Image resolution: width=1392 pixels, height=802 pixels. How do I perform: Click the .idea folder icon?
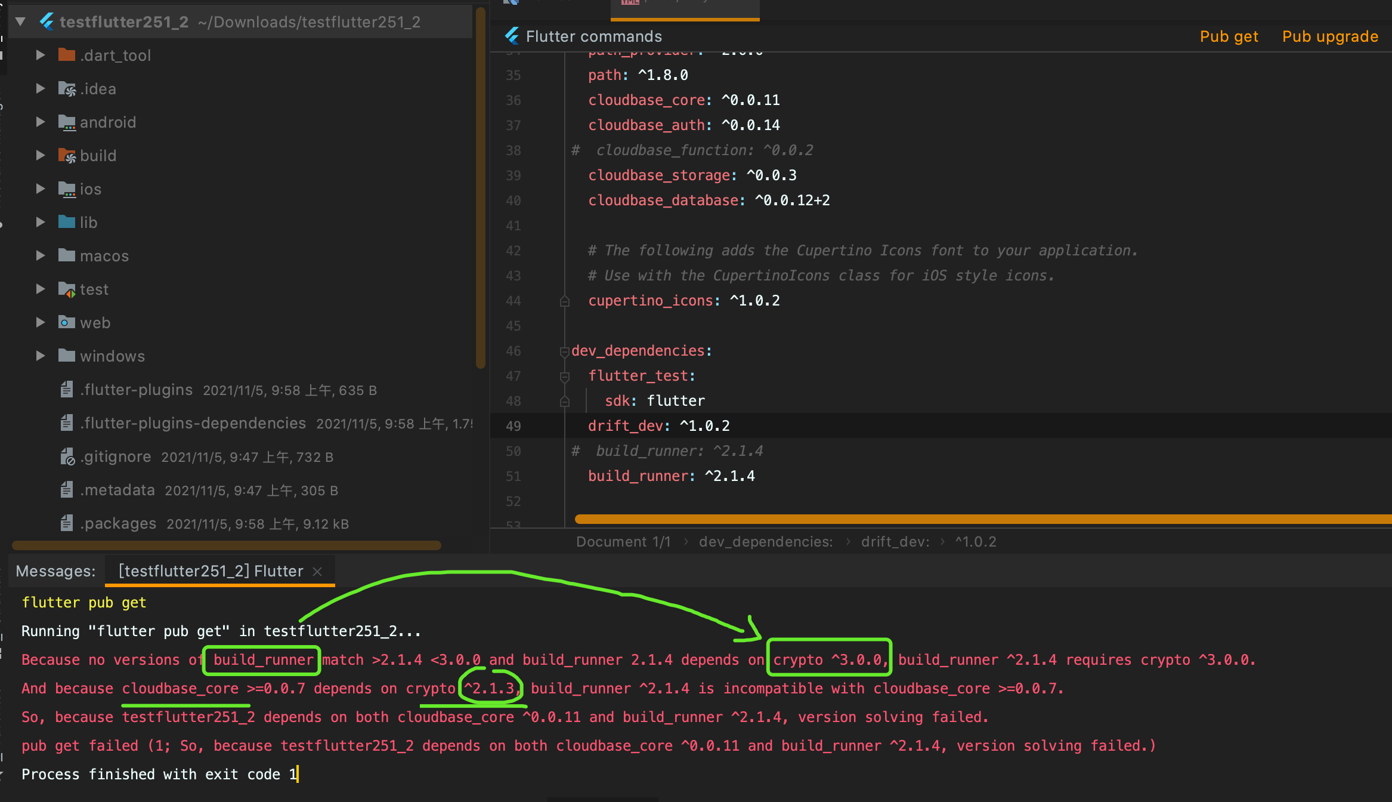pyautogui.click(x=67, y=88)
